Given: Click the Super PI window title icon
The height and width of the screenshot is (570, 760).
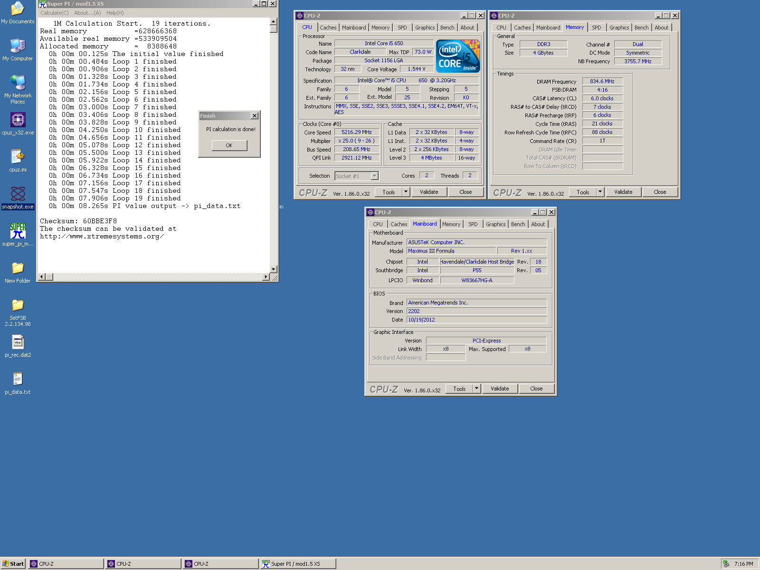Looking at the screenshot, I should (x=42, y=4).
